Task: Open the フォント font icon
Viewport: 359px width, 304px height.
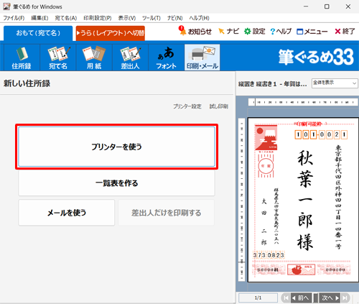Action: coord(167,57)
